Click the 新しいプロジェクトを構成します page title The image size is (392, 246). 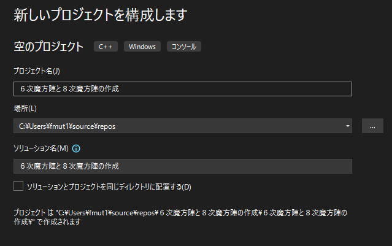click(x=100, y=14)
